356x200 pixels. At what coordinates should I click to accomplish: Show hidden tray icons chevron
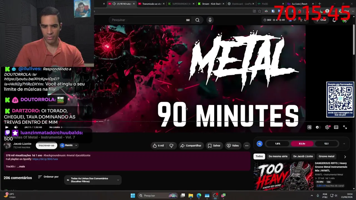tap(312, 196)
